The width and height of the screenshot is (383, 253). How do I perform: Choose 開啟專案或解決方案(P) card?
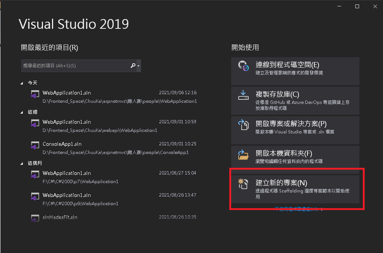(x=295, y=130)
